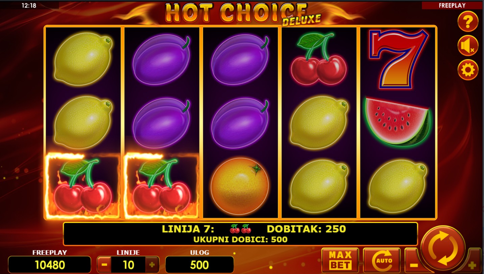484x274 pixels.
Task: Click the LINIJE value 10 field
Action: click(128, 265)
